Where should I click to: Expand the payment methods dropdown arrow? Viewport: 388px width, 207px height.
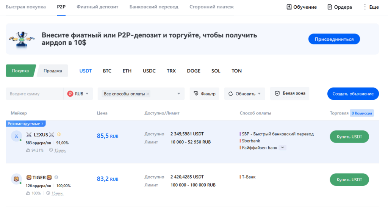[x=179, y=94]
